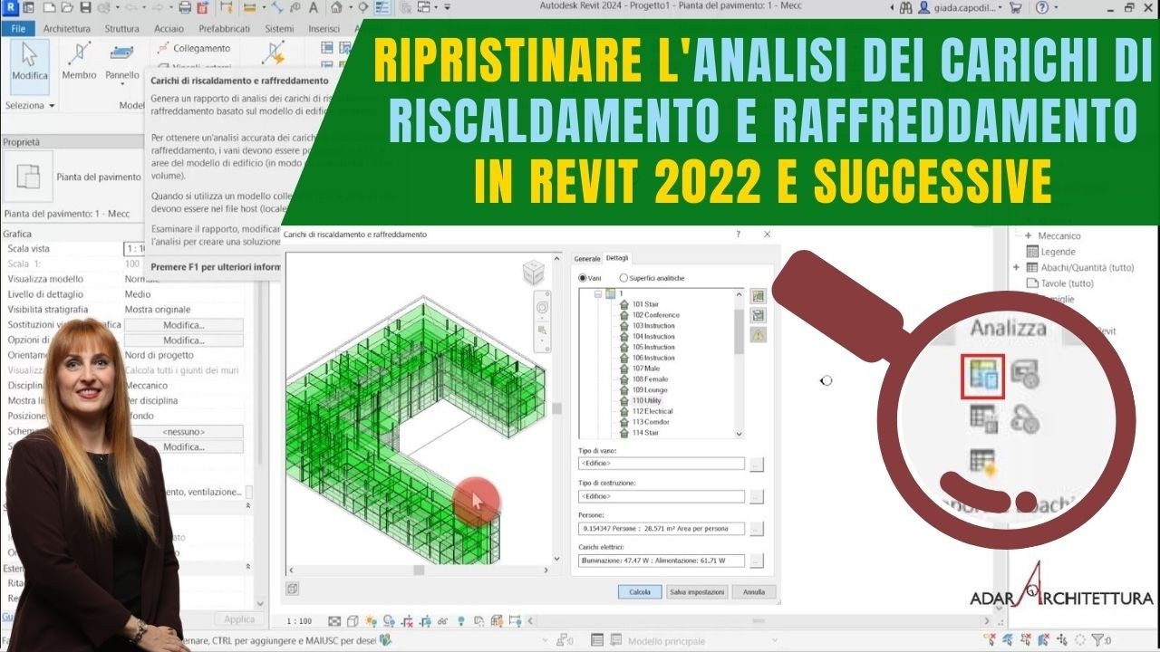Click the Text 'A' tool icon

313,7
